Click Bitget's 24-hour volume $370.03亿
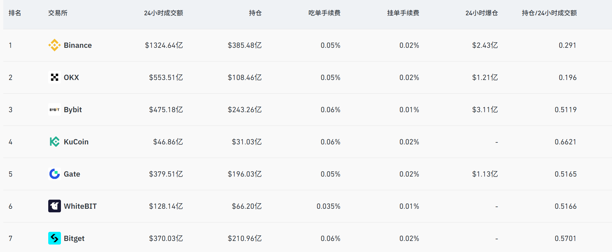Screen dimensions: 612x252 166,238
